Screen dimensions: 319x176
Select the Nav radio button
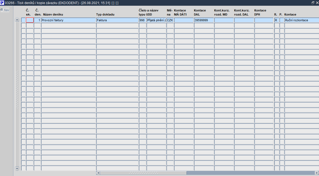(x=2, y=10)
